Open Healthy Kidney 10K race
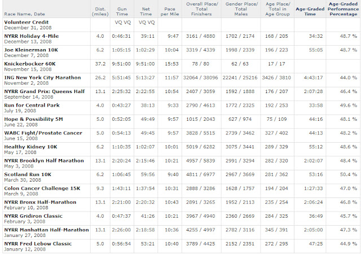Viewport: 361px width, 255px height. [30, 147]
